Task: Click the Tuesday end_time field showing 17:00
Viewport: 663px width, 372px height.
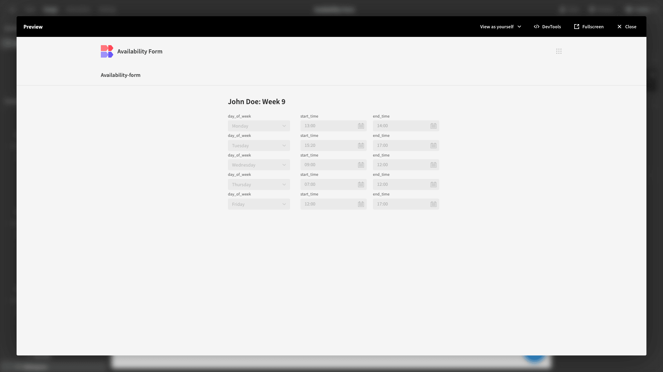Action: [406, 145]
